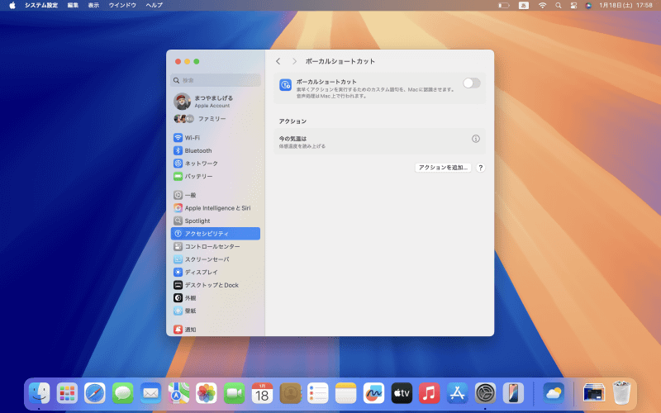Open the ウインドウ menu
Screen dimensions: 661x413
[122, 5]
